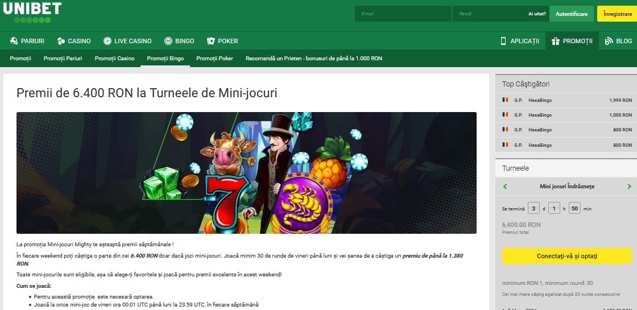The width and height of the screenshot is (637, 310).
Task: Click the hours countdown box showing 1
Action: point(554,208)
